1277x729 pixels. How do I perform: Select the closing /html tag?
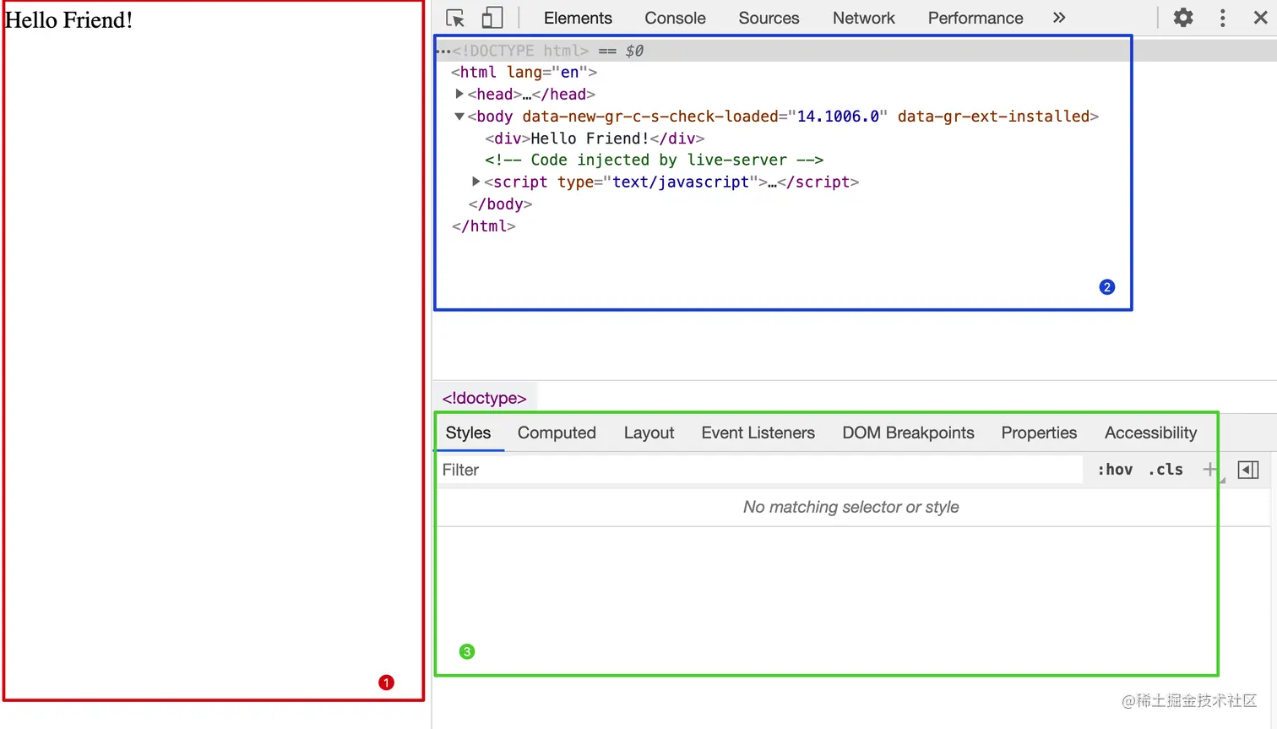pos(483,226)
